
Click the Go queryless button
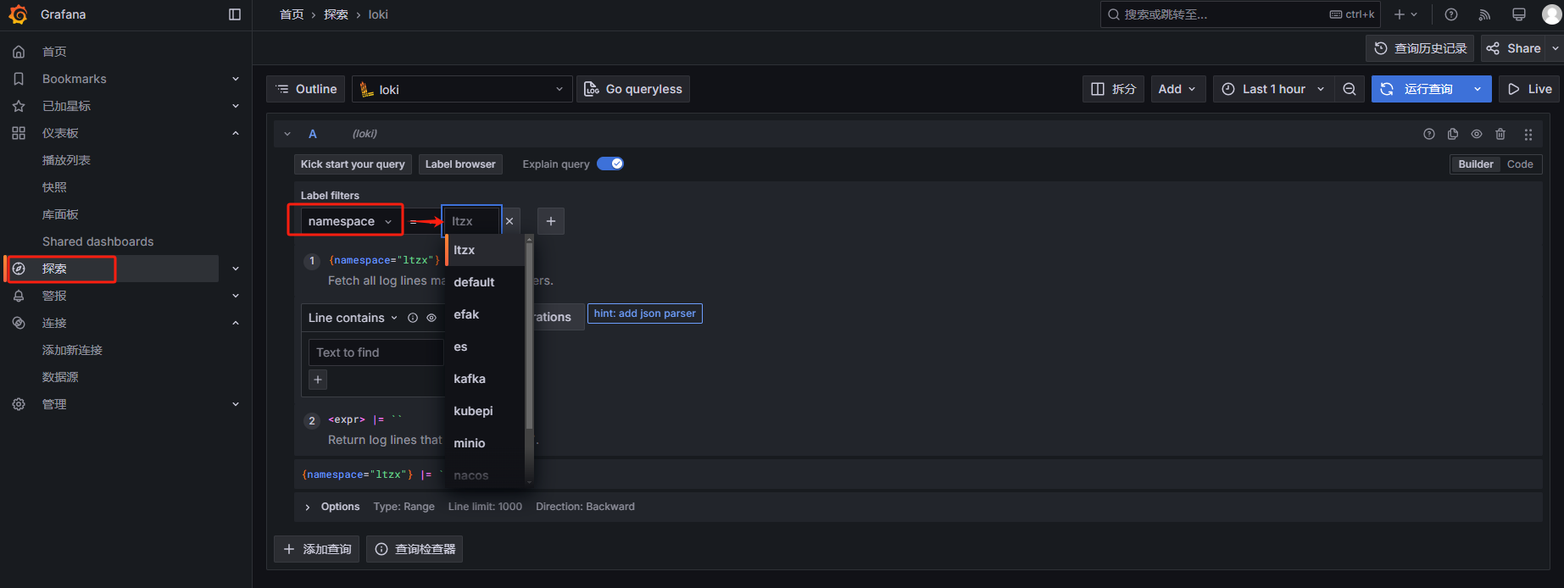tap(633, 89)
